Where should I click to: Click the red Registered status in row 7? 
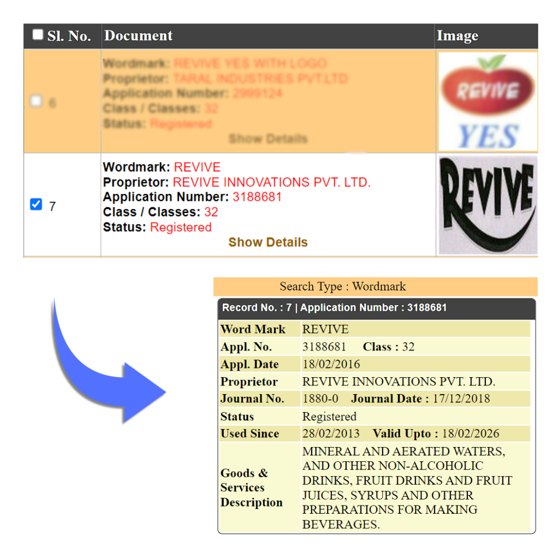pos(181,228)
